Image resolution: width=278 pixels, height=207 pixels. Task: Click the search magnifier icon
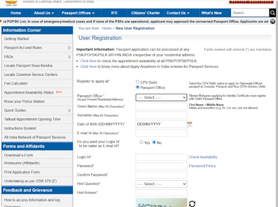[x=272, y=13]
